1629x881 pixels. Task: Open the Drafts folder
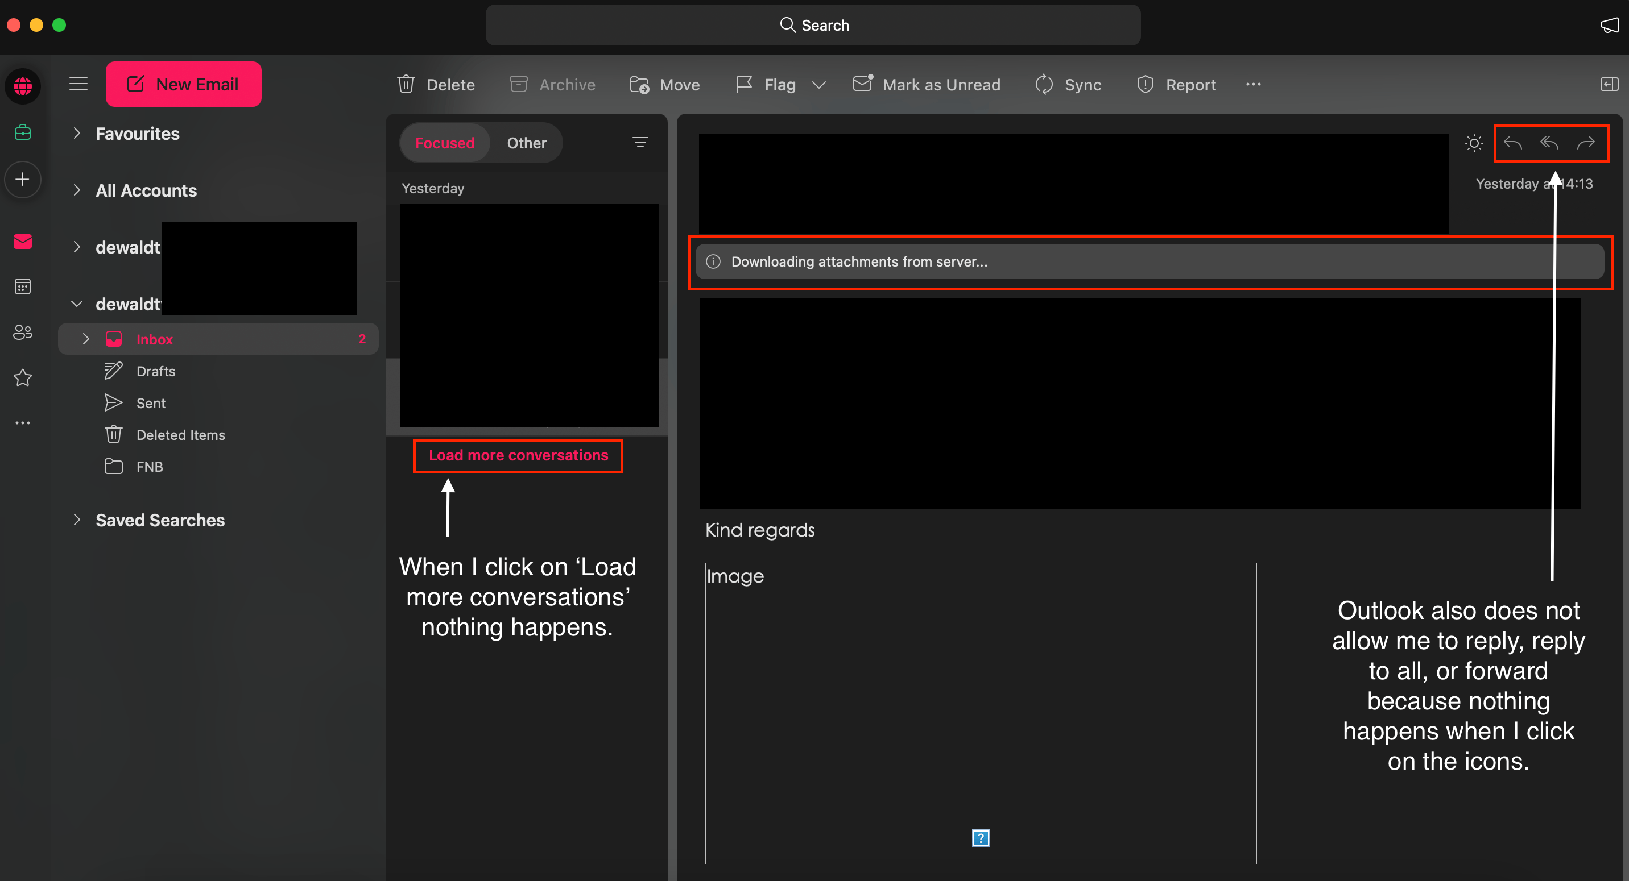pyautogui.click(x=156, y=371)
